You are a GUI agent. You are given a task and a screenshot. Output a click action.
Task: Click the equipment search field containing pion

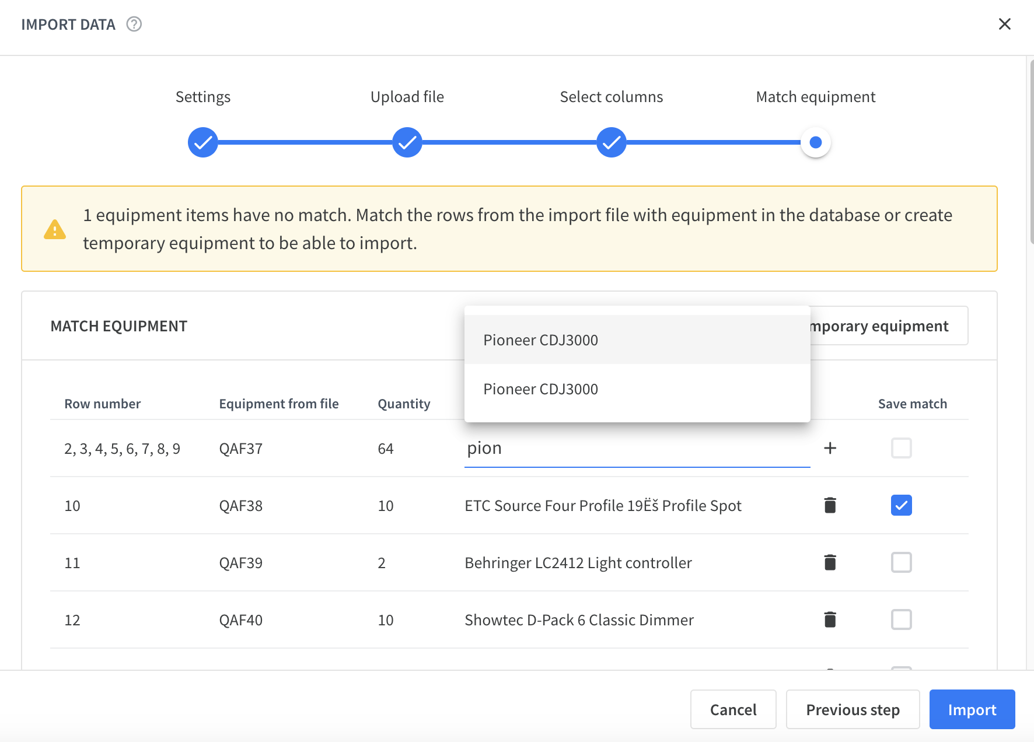point(637,448)
